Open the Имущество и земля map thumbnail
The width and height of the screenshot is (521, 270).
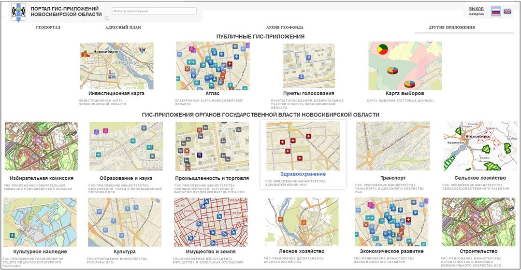point(211,222)
